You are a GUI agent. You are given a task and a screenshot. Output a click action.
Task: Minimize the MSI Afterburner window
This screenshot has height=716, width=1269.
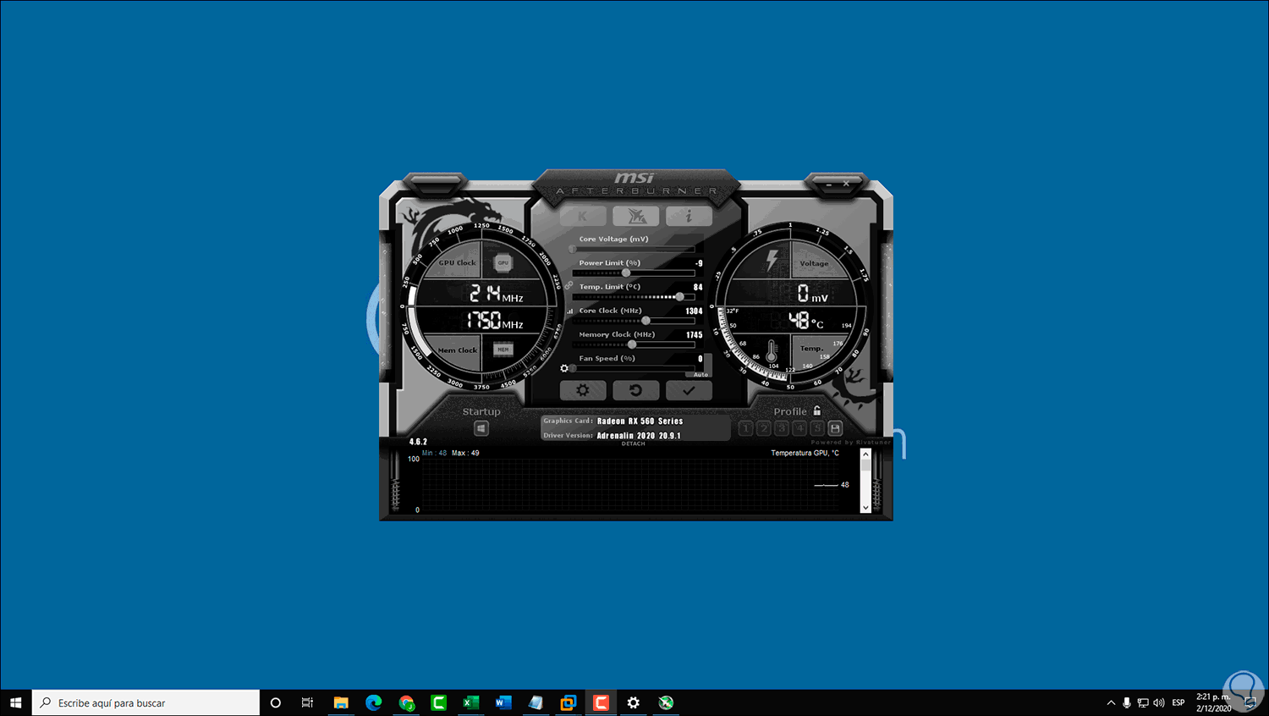coord(829,184)
